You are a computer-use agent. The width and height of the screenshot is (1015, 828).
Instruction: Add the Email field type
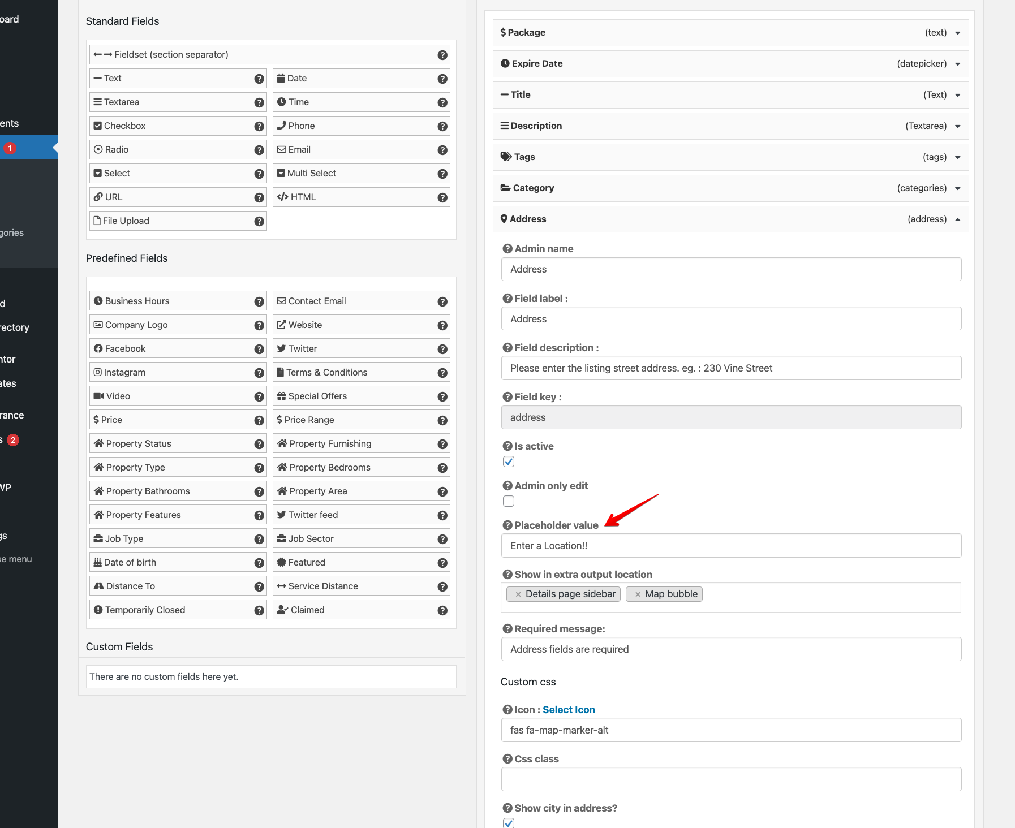point(361,149)
